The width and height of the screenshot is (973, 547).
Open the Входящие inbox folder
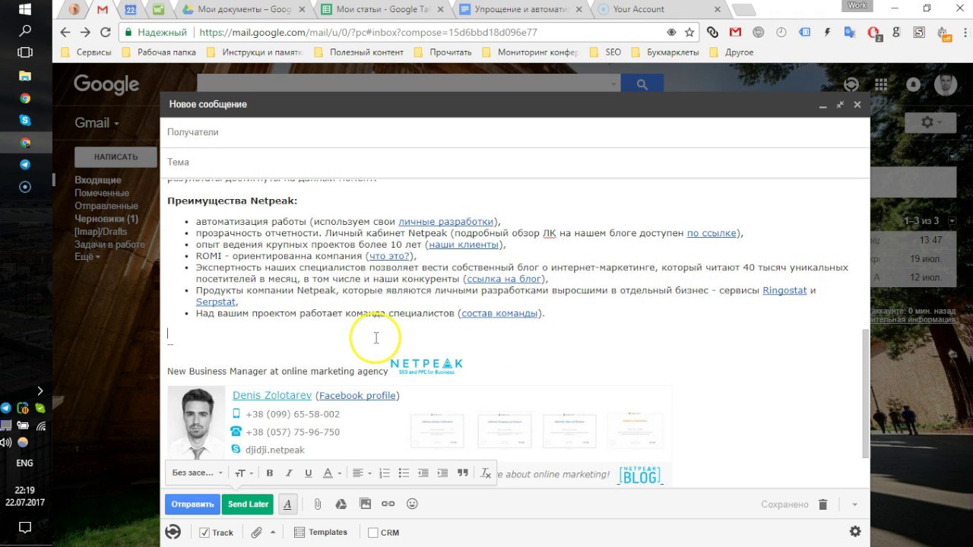pyautogui.click(x=98, y=180)
